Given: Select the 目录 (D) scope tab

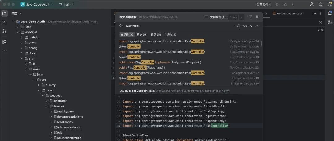Looking at the screenshot, I should 156,34.
